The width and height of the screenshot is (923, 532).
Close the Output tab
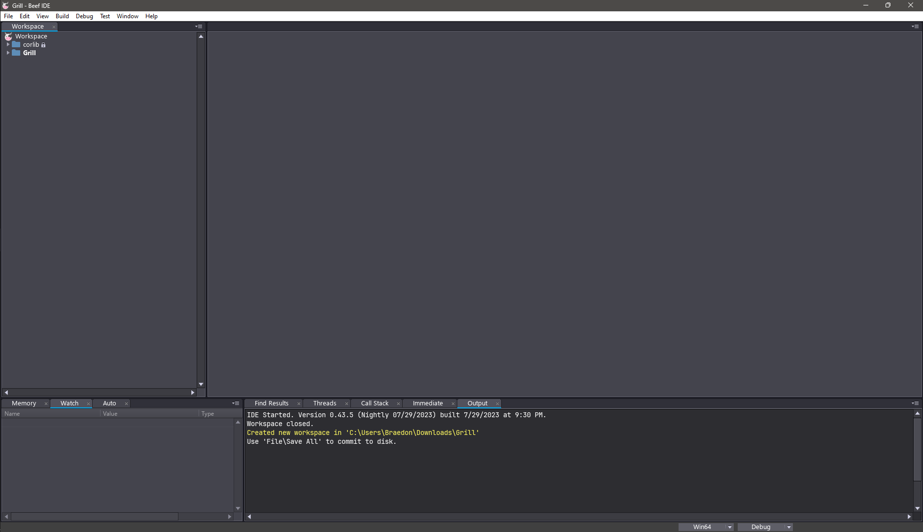point(497,404)
